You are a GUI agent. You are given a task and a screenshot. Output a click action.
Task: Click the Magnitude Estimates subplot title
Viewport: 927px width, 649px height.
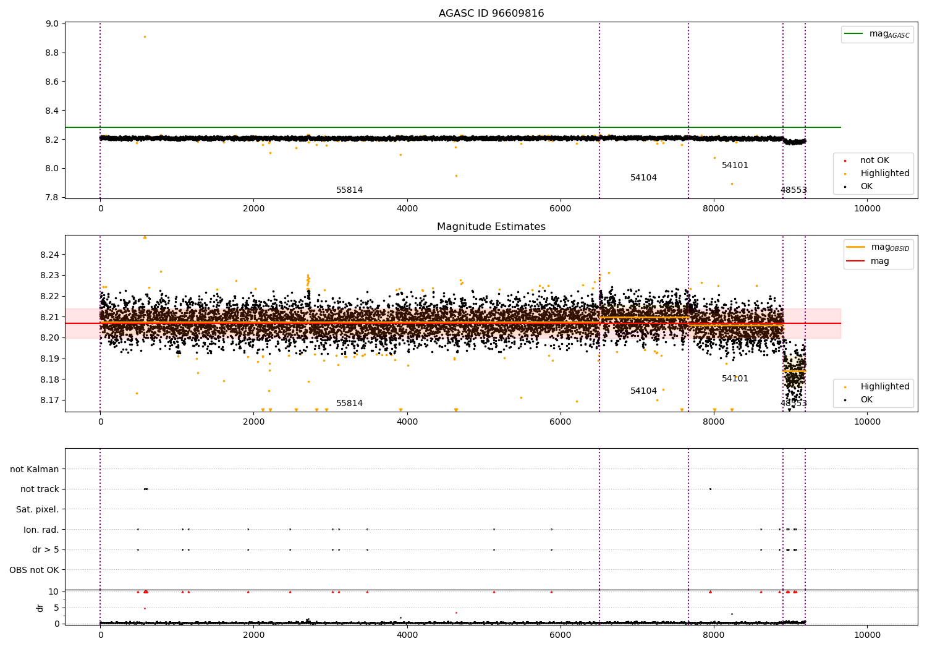tap(491, 227)
